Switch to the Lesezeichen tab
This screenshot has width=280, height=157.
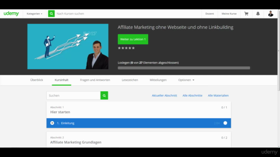[130, 80]
